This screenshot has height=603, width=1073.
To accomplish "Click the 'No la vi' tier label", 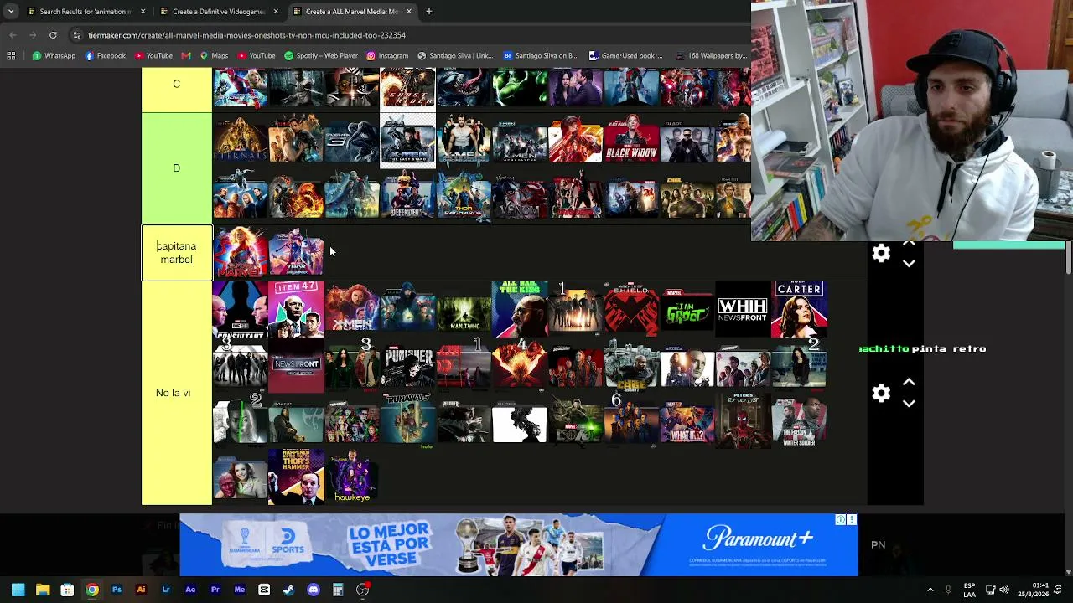I will click(x=176, y=393).
